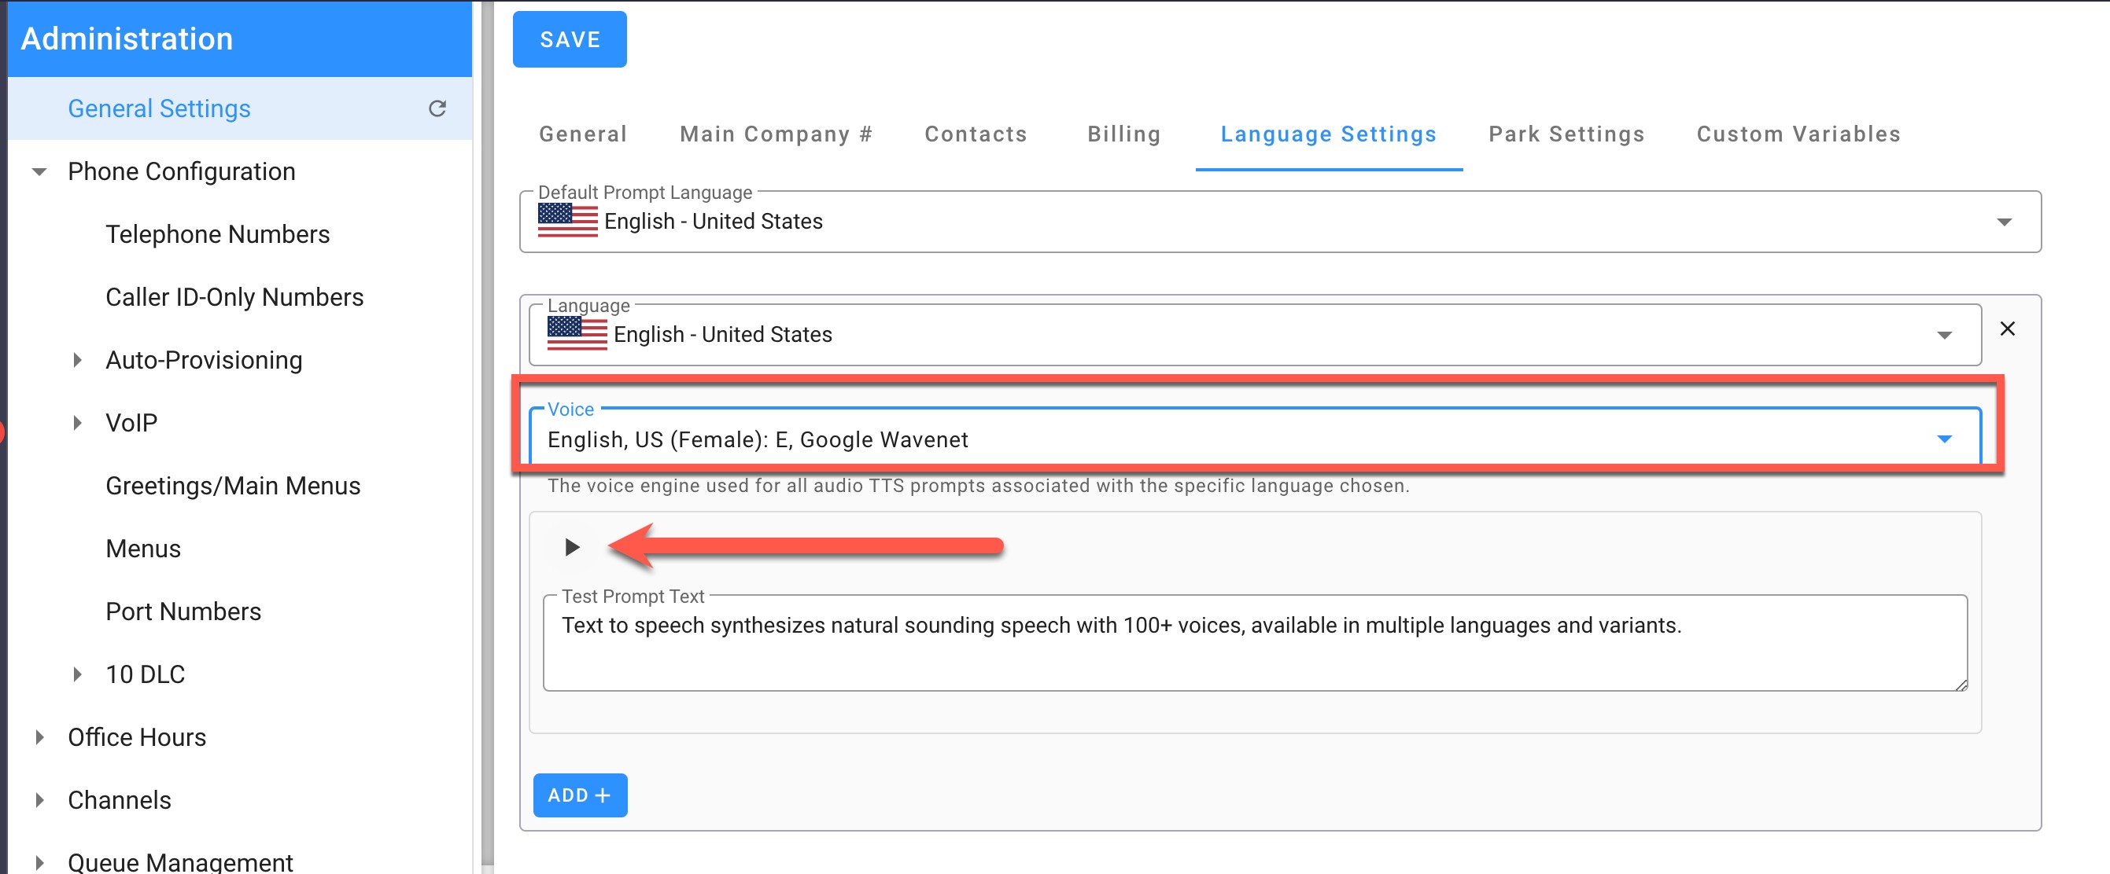Click the Administration header title
The height and width of the screenshot is (874, 2110).
(127, 39)
